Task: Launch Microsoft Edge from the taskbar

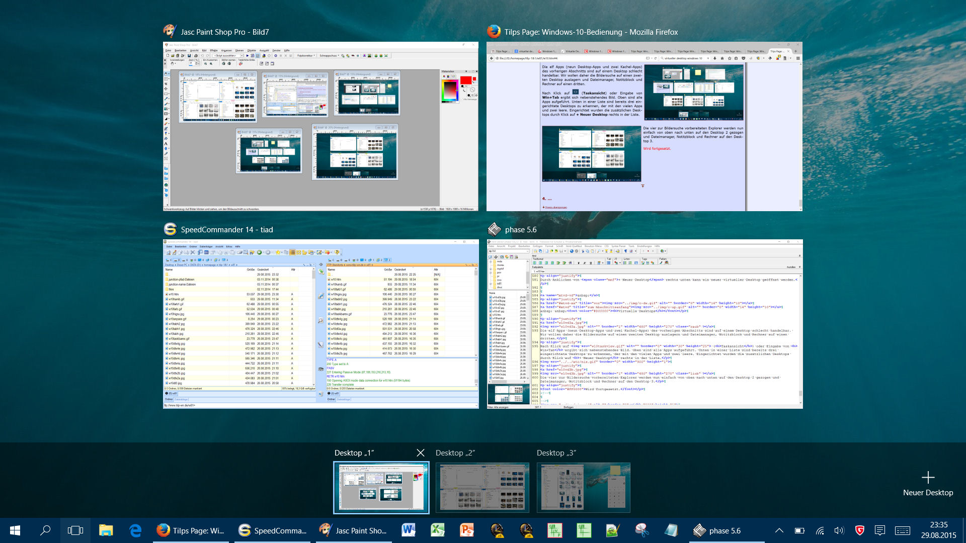Action: [x=135, y=530]
